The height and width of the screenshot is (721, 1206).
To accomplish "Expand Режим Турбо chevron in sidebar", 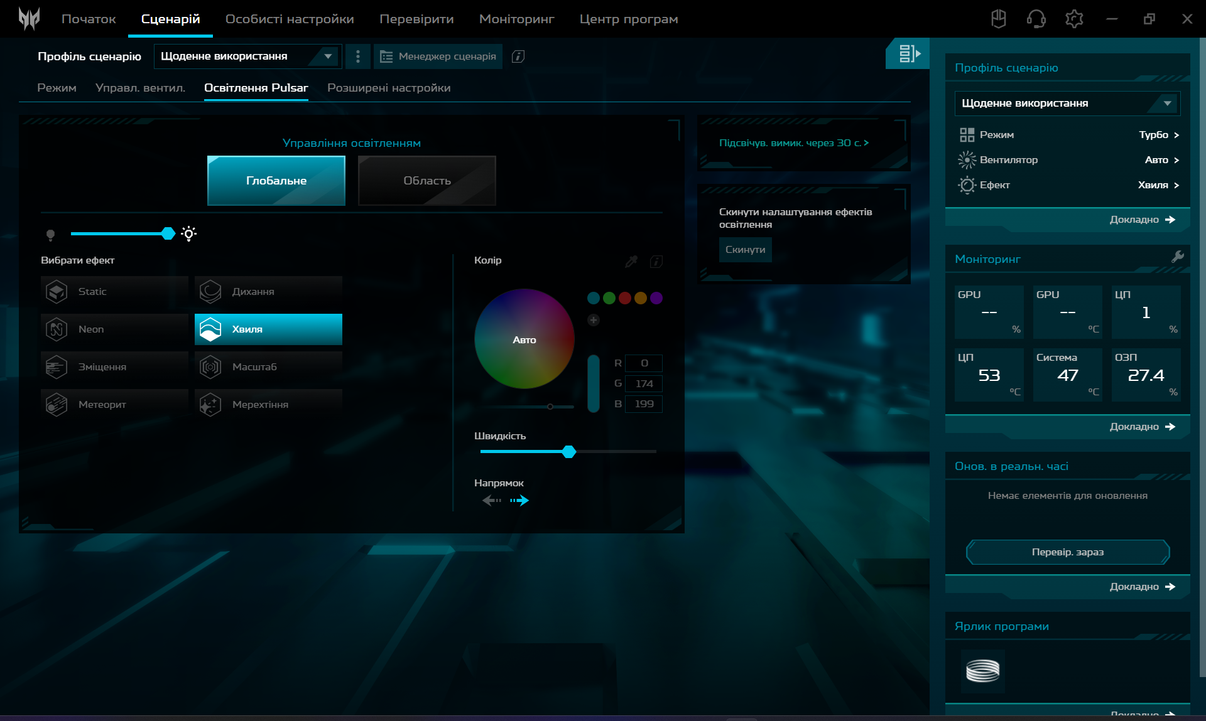I will point(1176,135).
